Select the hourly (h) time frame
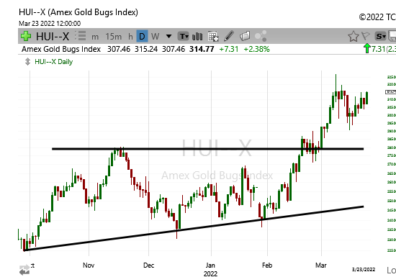 [x=130, y=37]
